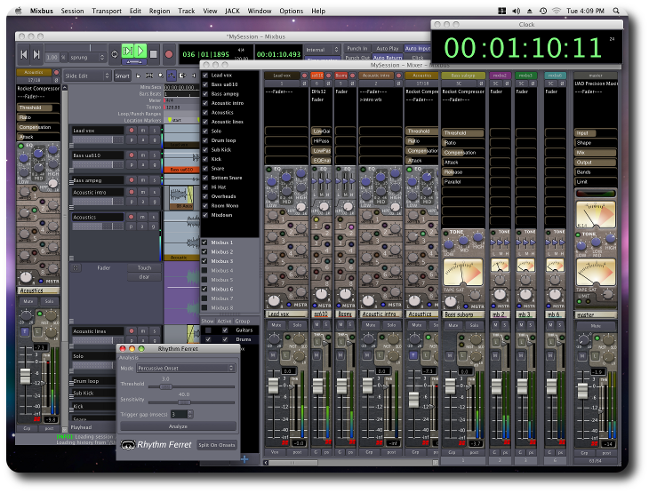
Task: Open the Transport menu
Action: coord(107,12)
